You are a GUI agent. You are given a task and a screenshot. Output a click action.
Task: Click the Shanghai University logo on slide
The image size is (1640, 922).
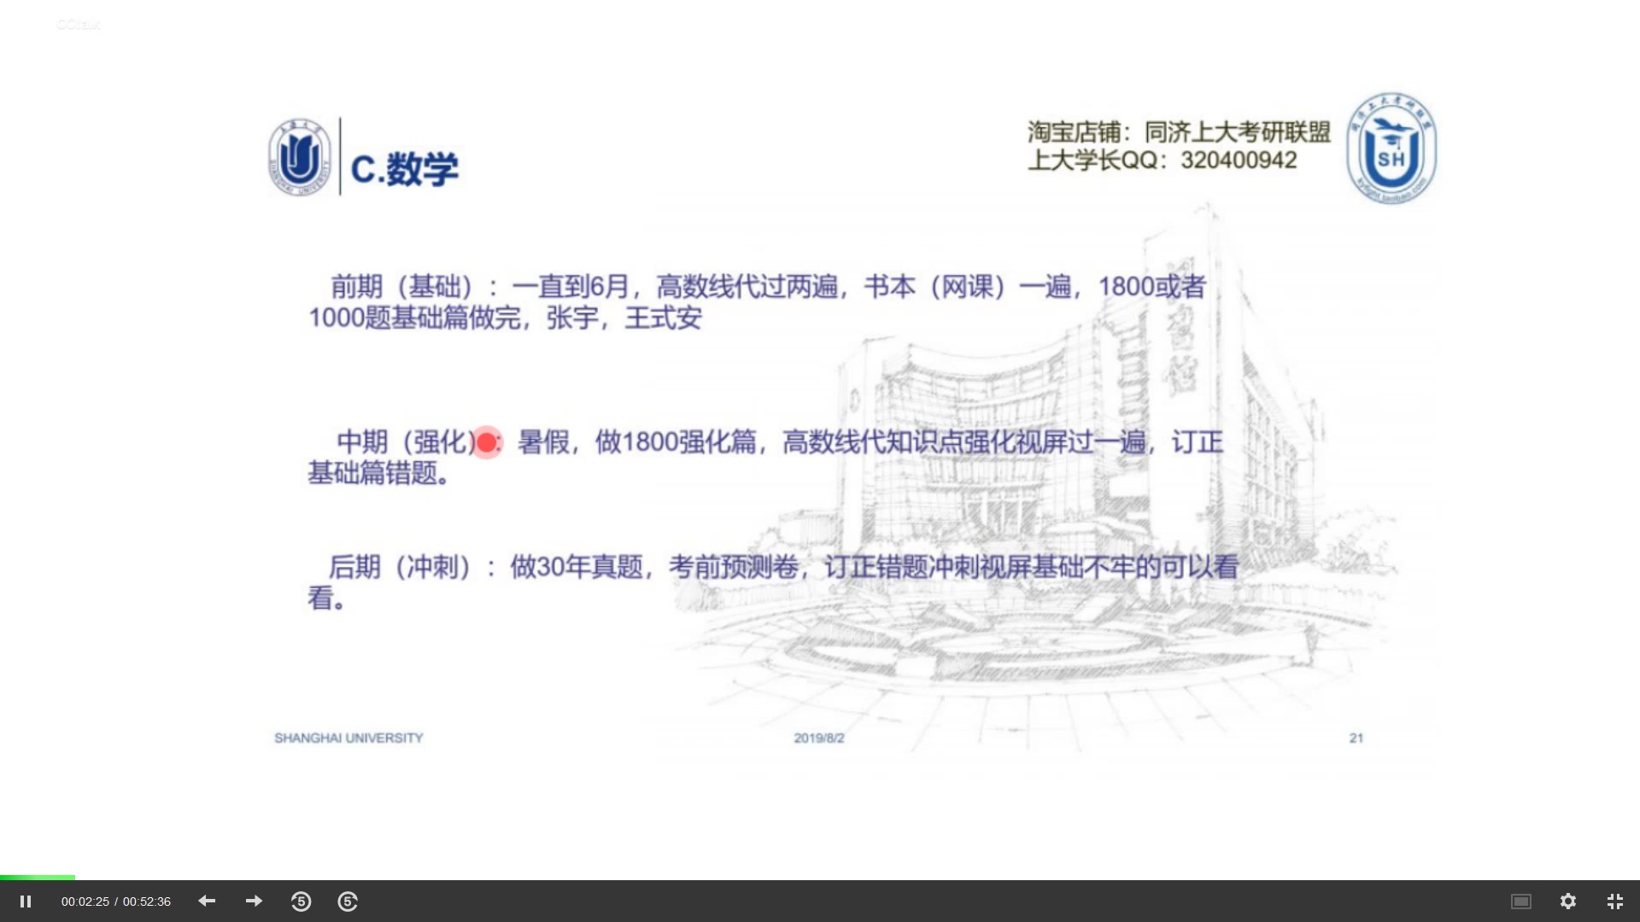coord(300,157)
